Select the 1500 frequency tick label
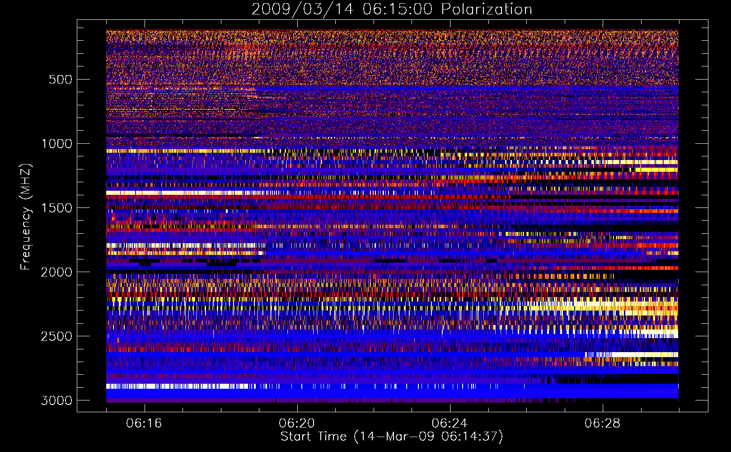This screenshot has height=452, width=731. pyautogui.click(x=56, y=208)
